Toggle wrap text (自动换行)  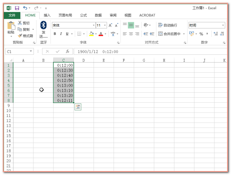[168, 25]
